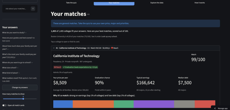
Task: Click the general matches info banner
Action: click(135, 23)
